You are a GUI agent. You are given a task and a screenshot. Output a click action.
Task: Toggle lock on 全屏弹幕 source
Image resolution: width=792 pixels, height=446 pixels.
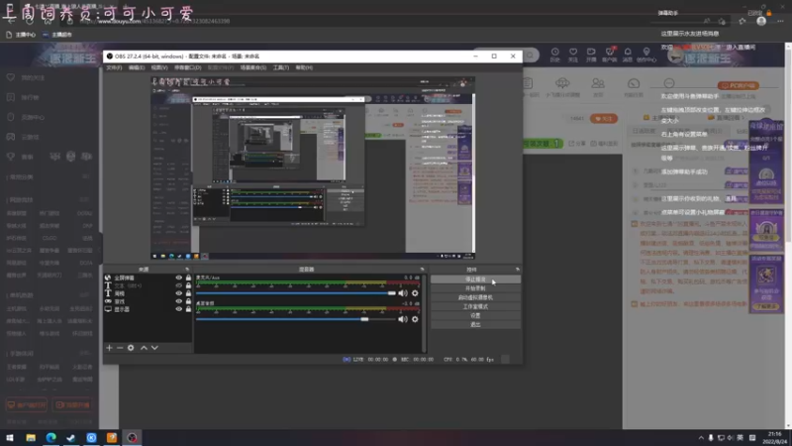coord(188,278)
